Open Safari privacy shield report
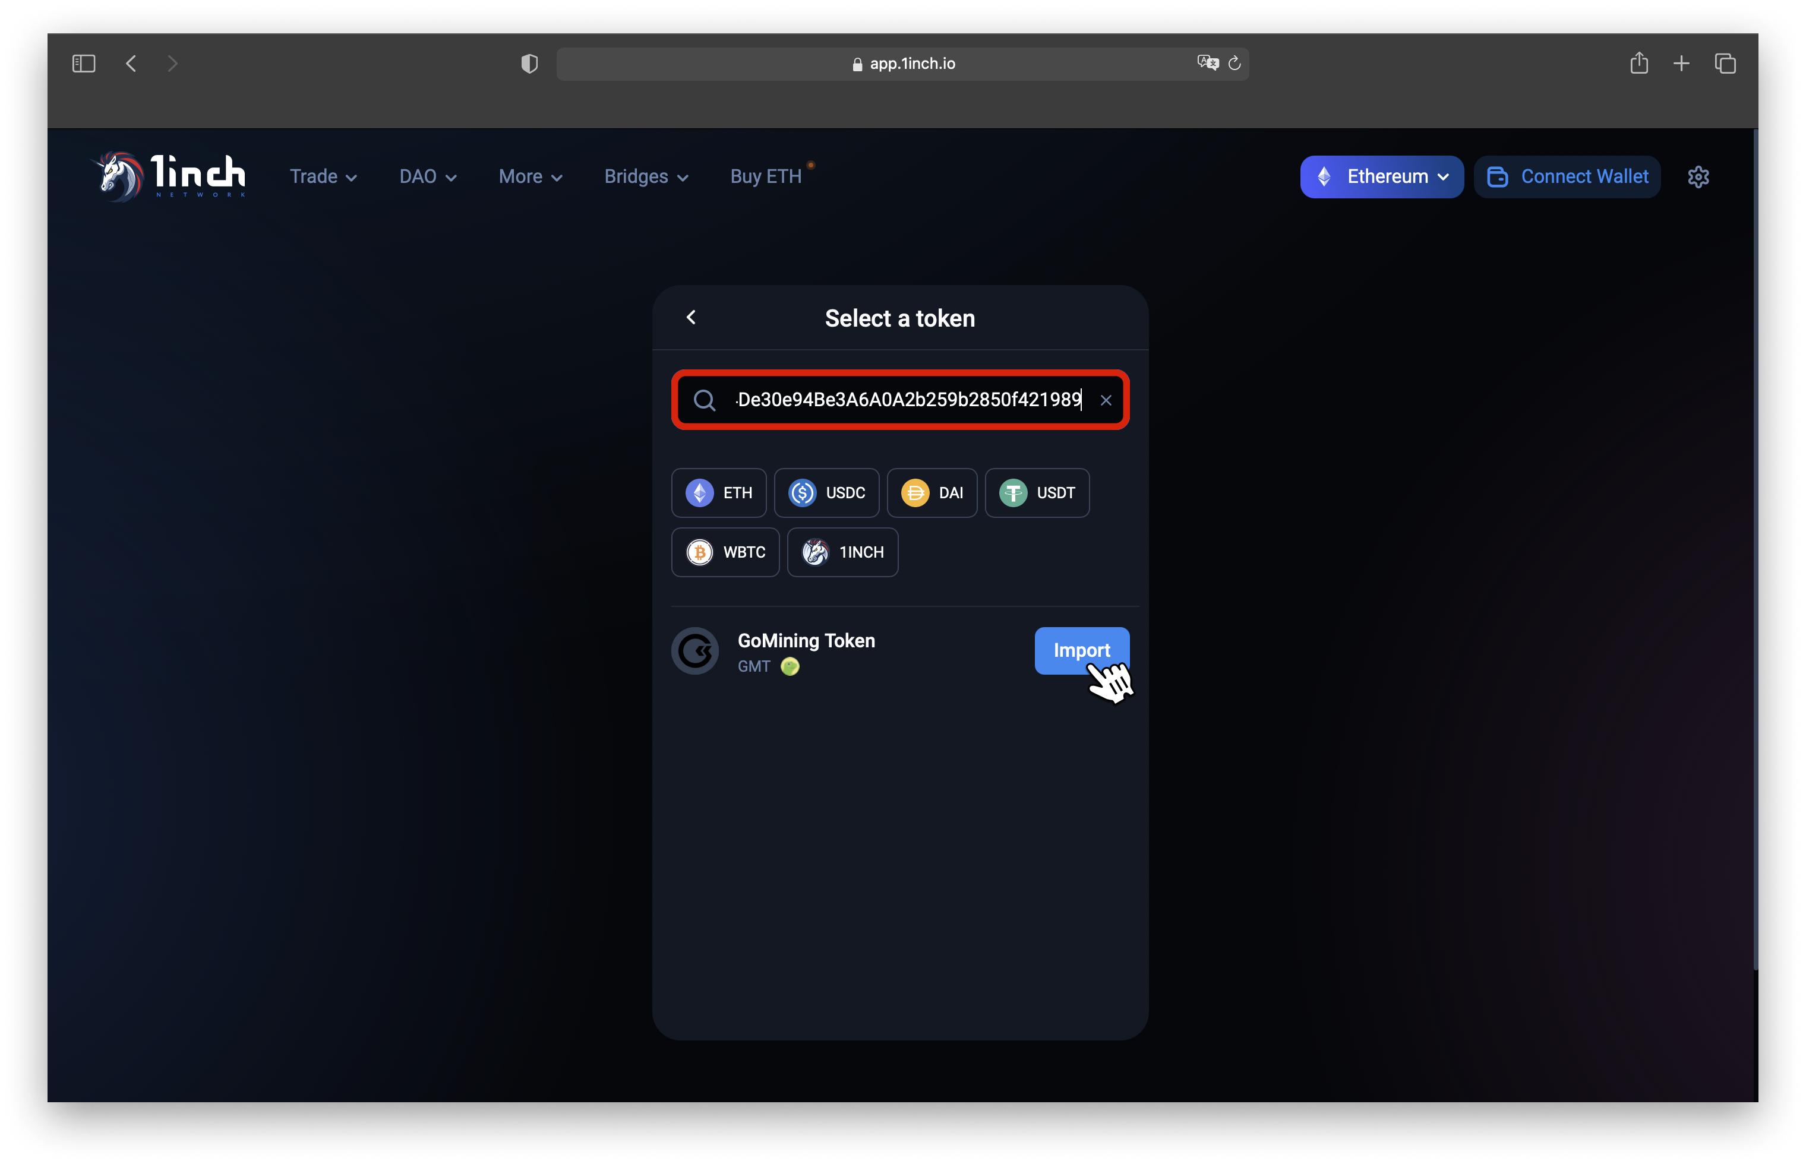The width and height of the screenshot is (1806, 1164). pos(530,64)
